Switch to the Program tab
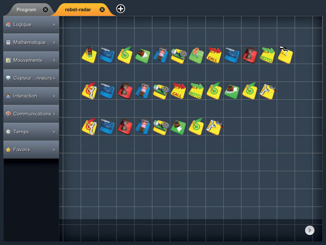 tap(27, 10)
